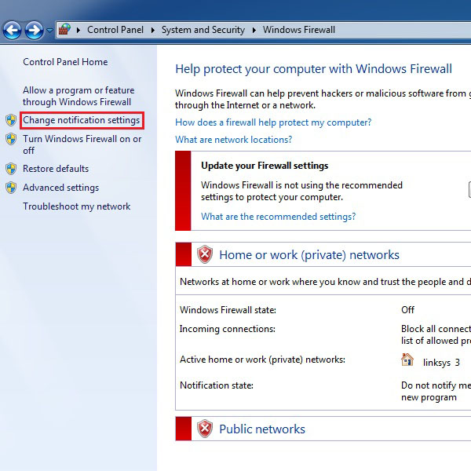Image resolution: width=471 pixels, height=471 pixels.
Task: Open What are the recommended settings link
Action: pyautogui.click(x=279, y=217)
